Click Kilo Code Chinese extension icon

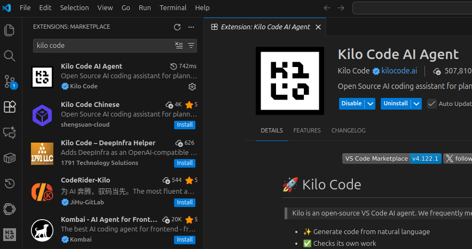(42, 115)
